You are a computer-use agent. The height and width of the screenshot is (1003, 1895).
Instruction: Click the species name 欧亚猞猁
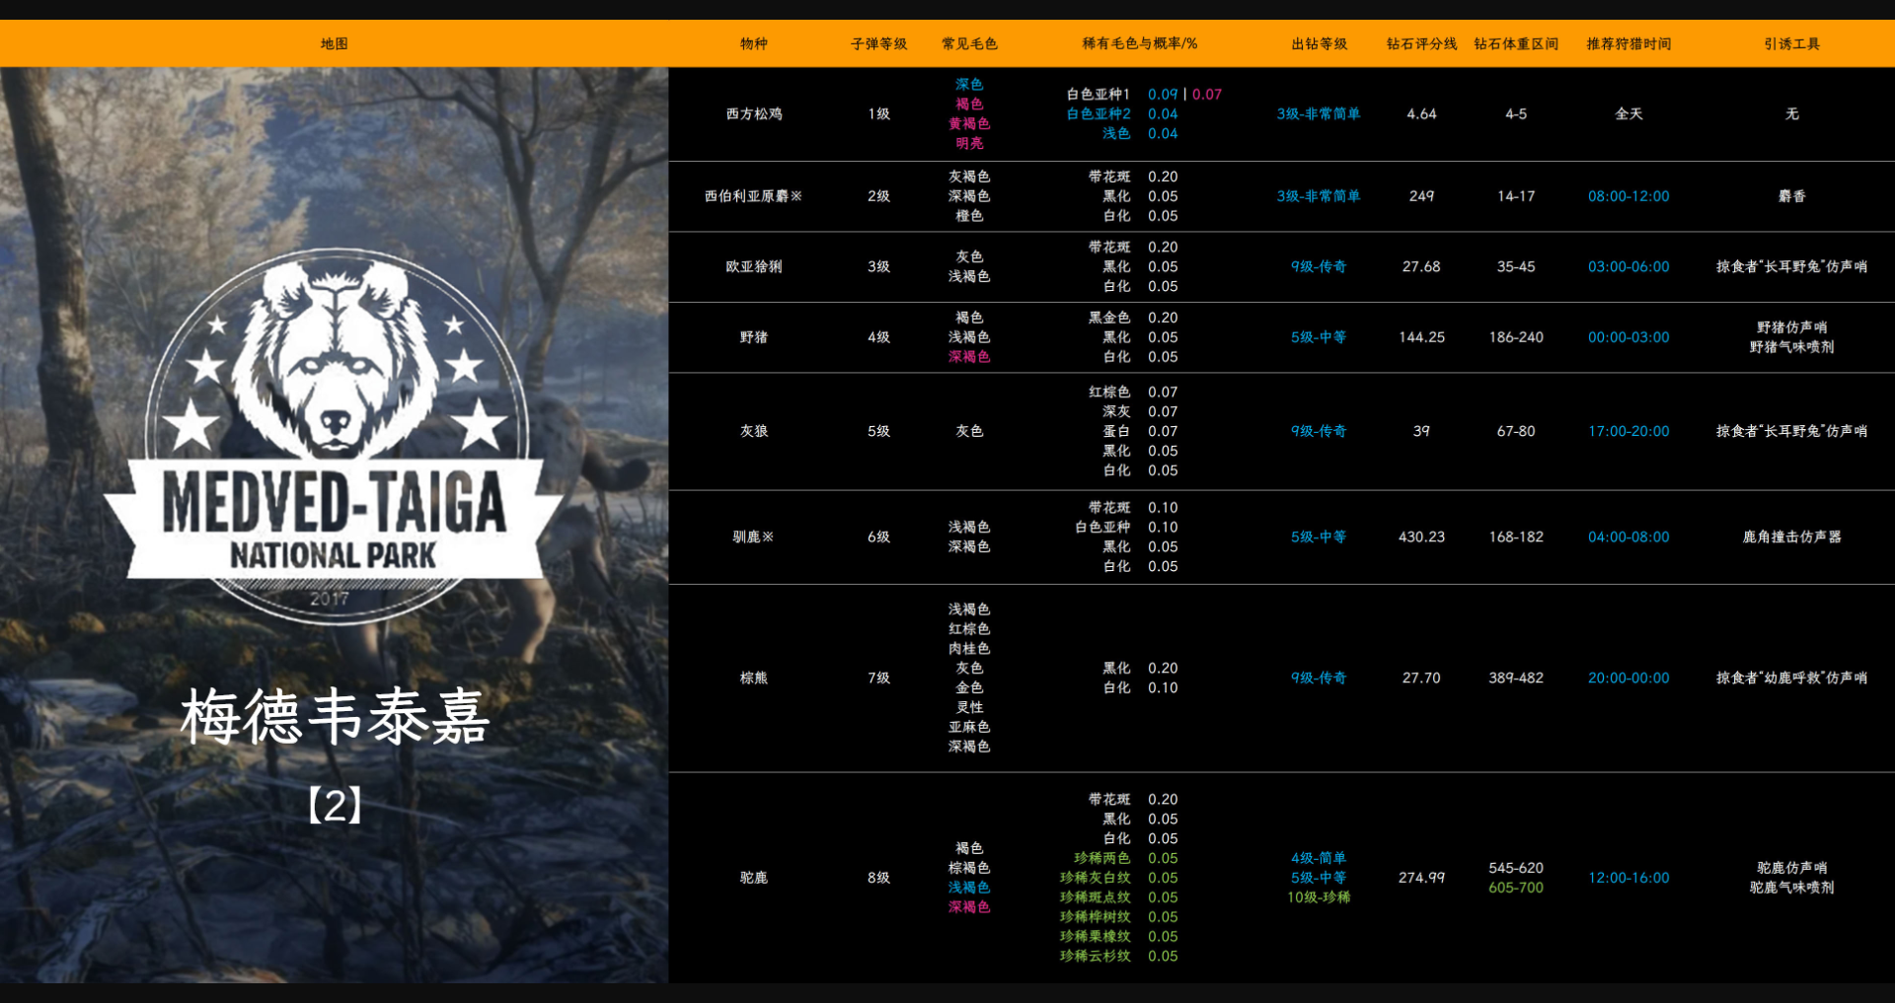click(754, 267)
